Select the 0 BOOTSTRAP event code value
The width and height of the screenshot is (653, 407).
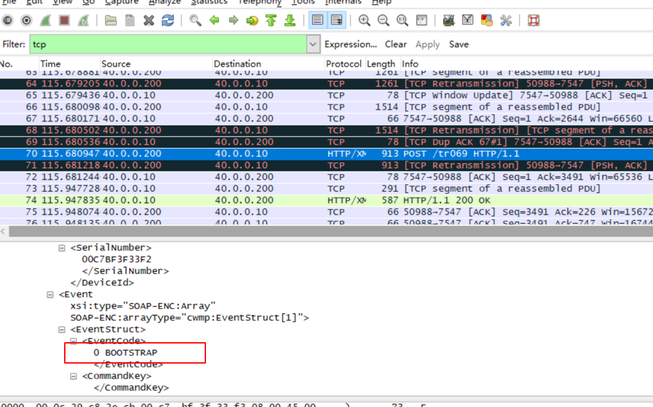(126, 353)
